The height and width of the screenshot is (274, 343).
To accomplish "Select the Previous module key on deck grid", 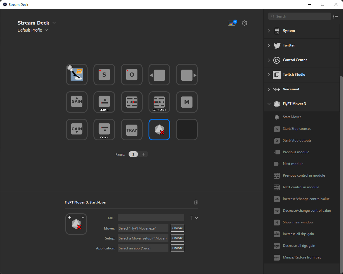I will click(x=159, y=75).
